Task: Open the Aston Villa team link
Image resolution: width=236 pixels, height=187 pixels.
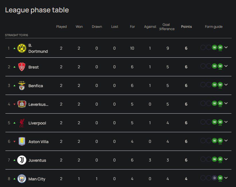Action: point(38,142)
